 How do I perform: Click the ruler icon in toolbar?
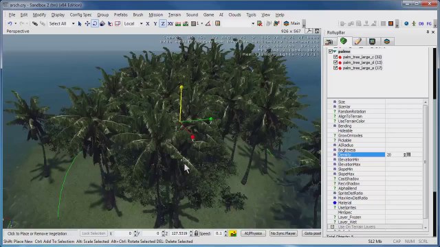coord(217,24)
